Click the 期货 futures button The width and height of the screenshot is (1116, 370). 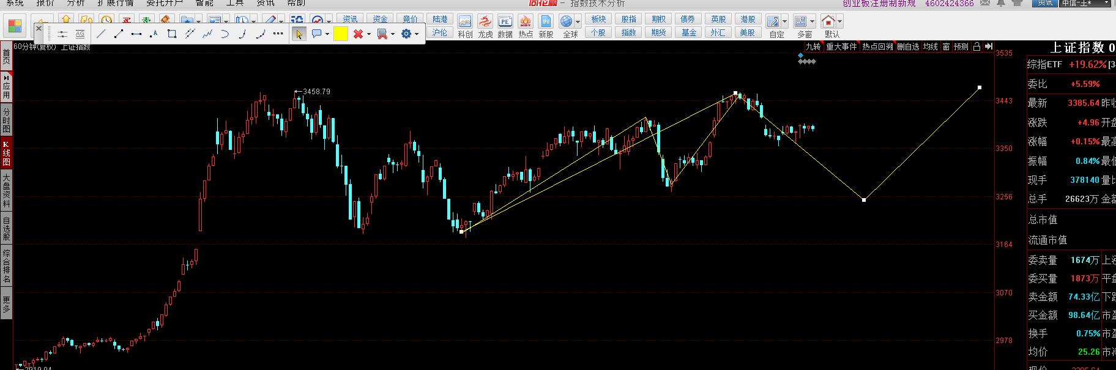coord(658,32)
